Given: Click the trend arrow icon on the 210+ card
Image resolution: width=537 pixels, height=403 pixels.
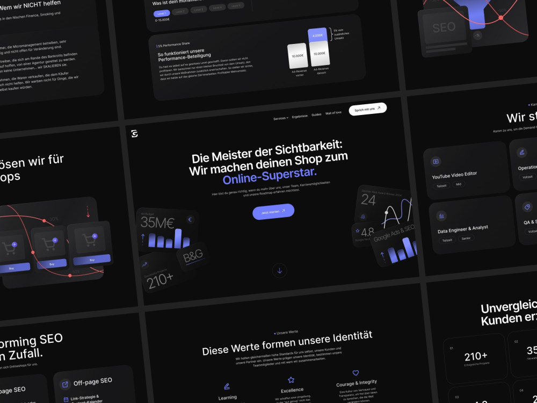Looking at the screenshot, I should [x=145, y=264].
